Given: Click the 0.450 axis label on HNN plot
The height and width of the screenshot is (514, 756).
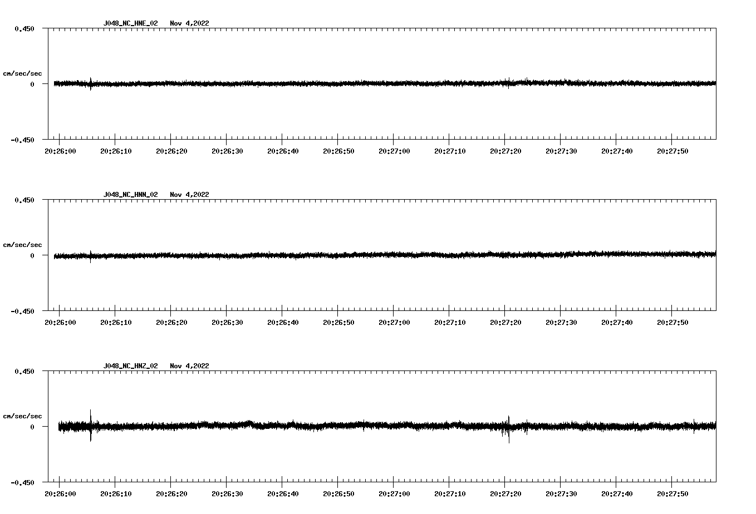Looking at the screenshot, I should coord(24,200).
